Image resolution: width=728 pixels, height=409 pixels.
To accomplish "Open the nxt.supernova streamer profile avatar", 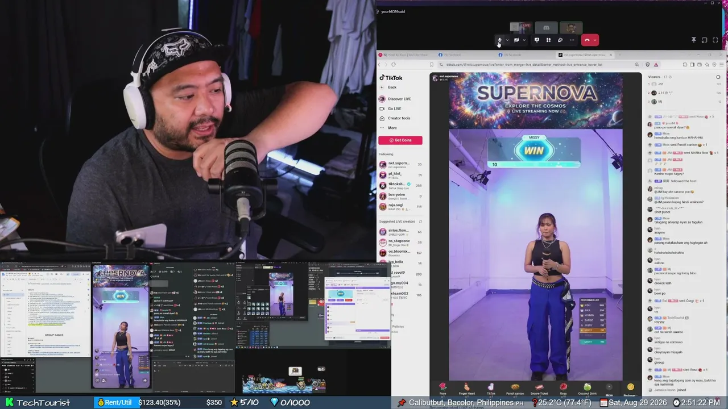I will 435,77.
